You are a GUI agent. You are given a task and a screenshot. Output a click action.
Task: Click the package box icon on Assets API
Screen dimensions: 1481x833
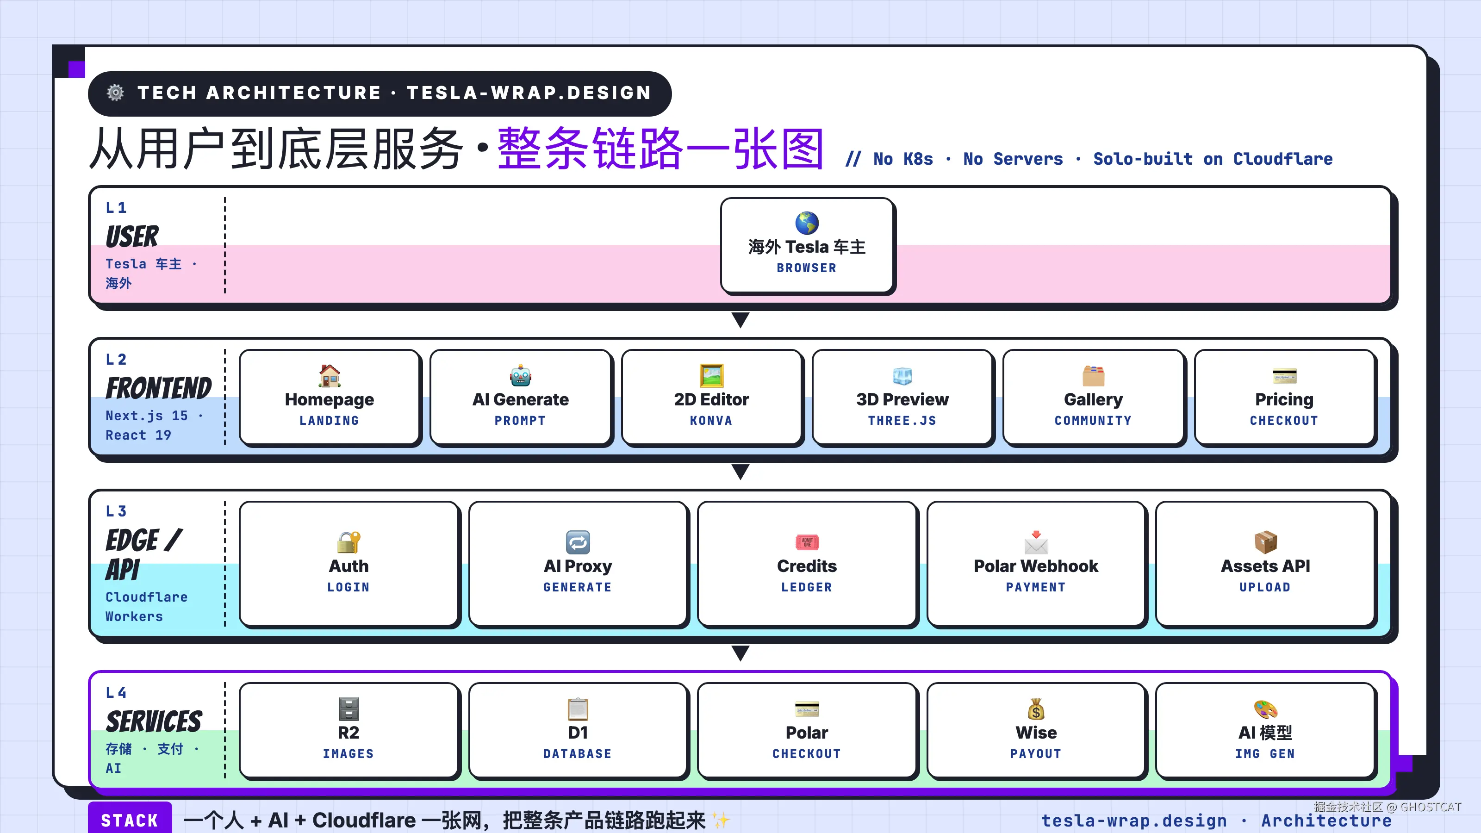1265,542
